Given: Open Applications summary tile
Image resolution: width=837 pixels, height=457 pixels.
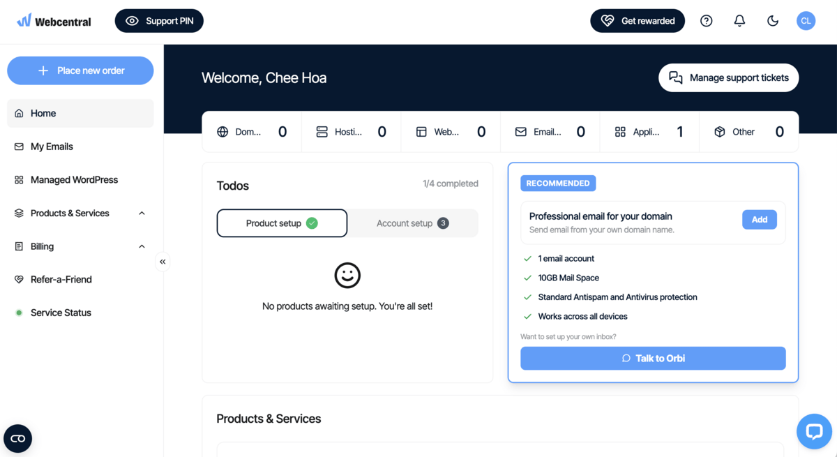Looking at the screenshot, I should (649, 132).
